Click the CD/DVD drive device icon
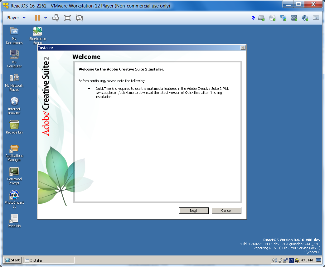This screenshot has height=267, width=325. point(272,18)
